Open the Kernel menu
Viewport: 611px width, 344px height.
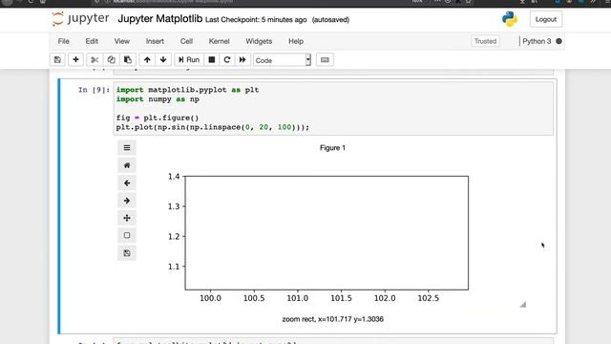[x=219, y=41]
